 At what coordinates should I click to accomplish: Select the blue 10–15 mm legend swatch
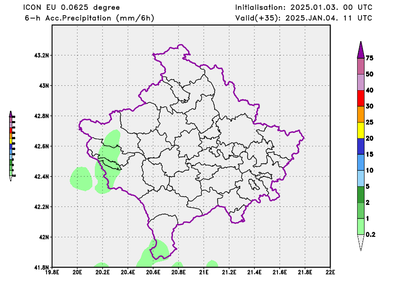361,162
